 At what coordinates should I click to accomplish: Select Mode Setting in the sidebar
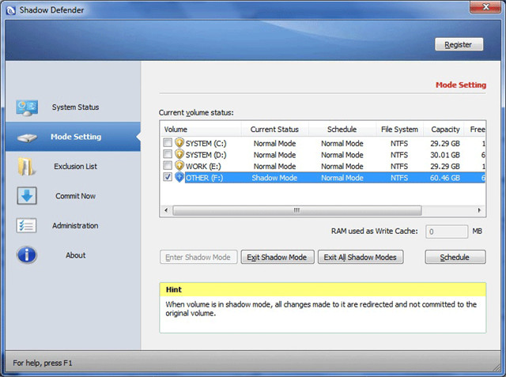pyautogui.click(x=73, y=137)
